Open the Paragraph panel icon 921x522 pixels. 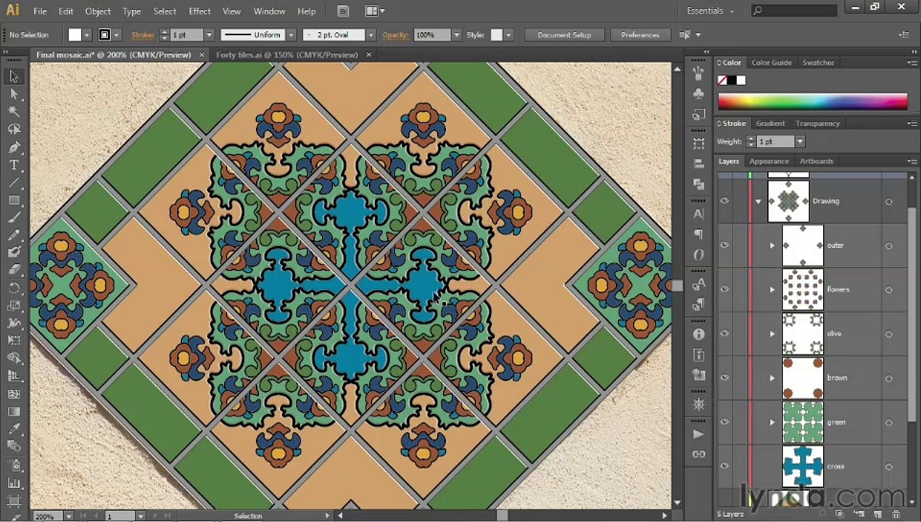tap(698, 234)
